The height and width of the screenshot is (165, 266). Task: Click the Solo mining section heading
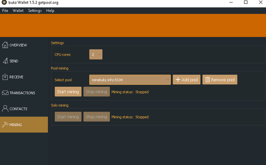click(59, 105)
